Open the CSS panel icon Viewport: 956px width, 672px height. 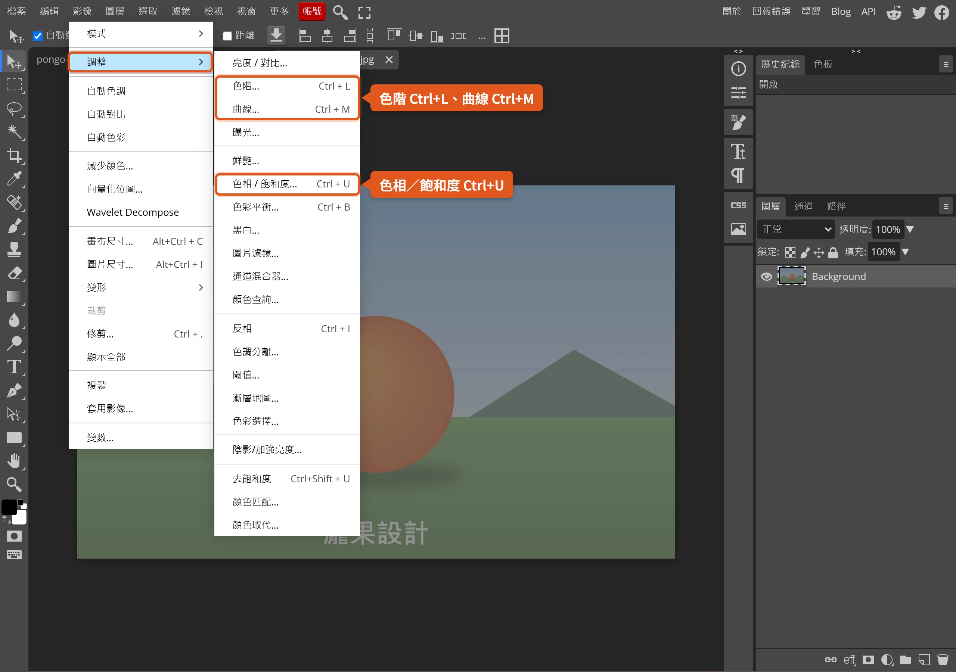pyautogui.click(x=738, y=206)
